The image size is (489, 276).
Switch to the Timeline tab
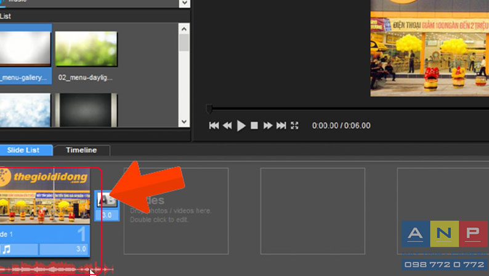81,150
